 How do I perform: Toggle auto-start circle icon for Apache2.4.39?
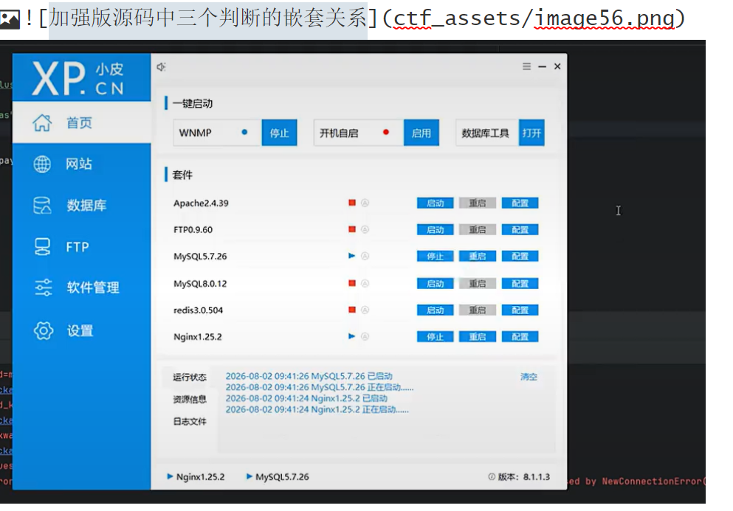[365, 203]
